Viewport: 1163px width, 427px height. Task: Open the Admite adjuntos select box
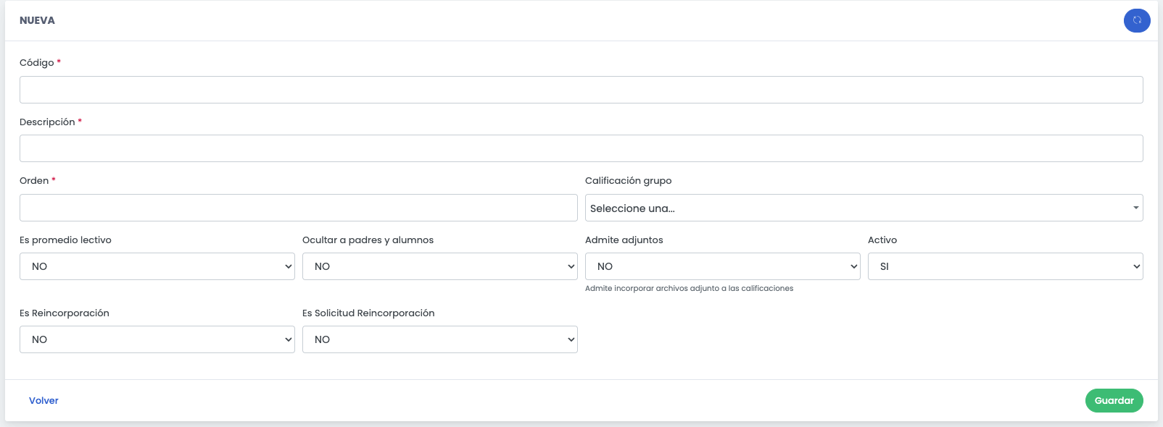click(722, 266)
